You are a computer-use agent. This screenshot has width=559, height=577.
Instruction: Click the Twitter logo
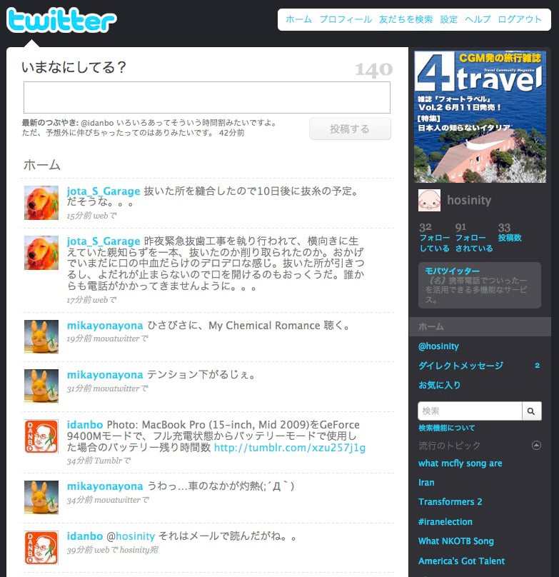point(61,20)
